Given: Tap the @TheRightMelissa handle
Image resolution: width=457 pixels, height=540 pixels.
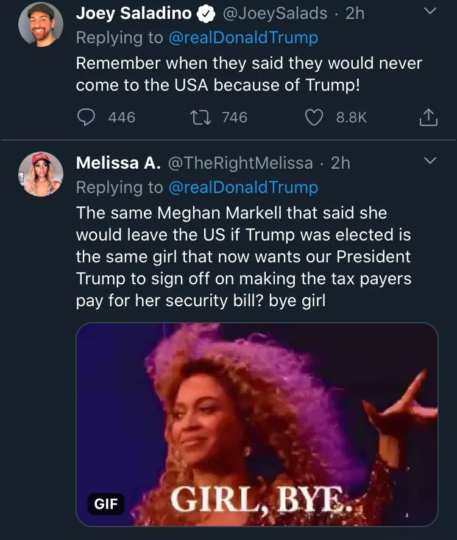Looking at the screenshot, I should coord(239,163).
